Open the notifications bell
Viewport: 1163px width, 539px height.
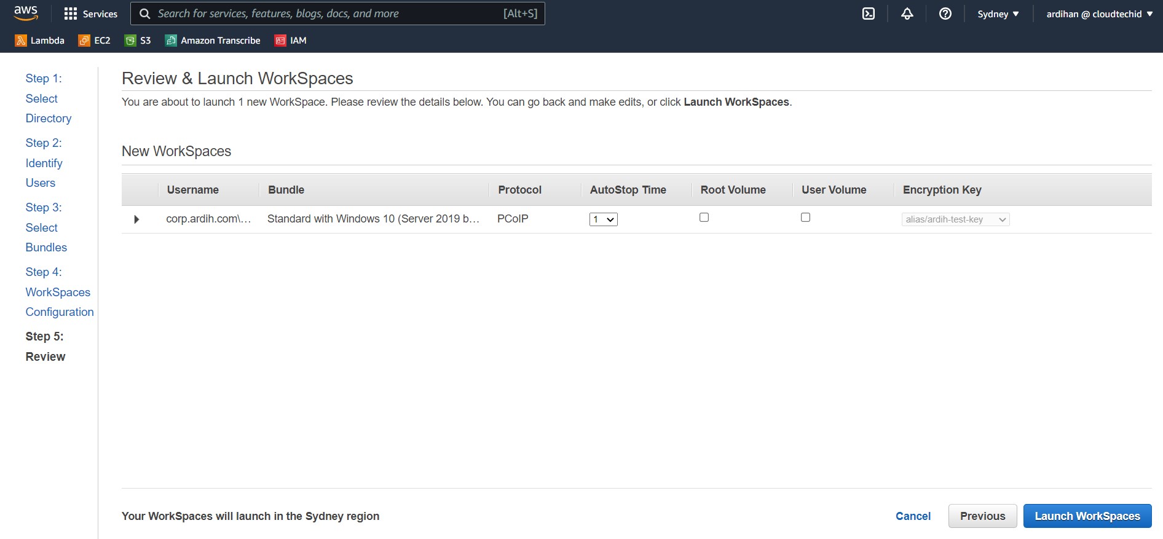click(x=907, y=14)
